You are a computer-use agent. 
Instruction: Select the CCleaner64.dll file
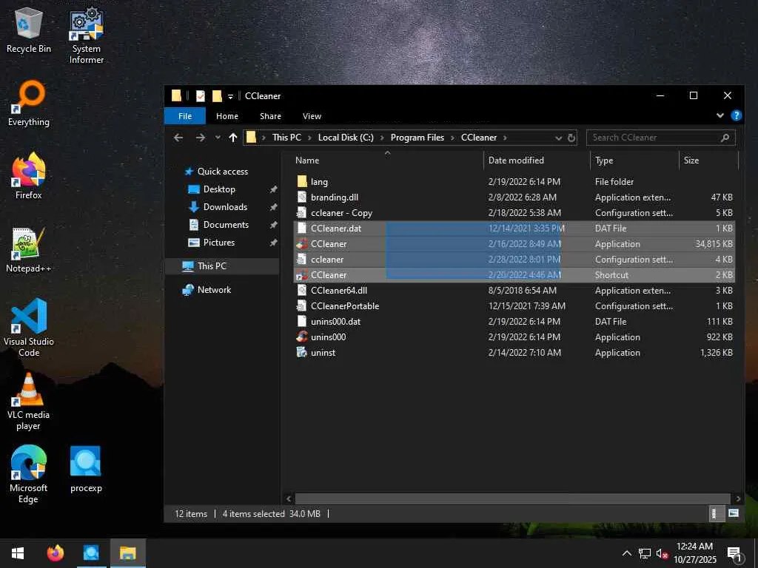pyautogui.click(x=514, y=290)
